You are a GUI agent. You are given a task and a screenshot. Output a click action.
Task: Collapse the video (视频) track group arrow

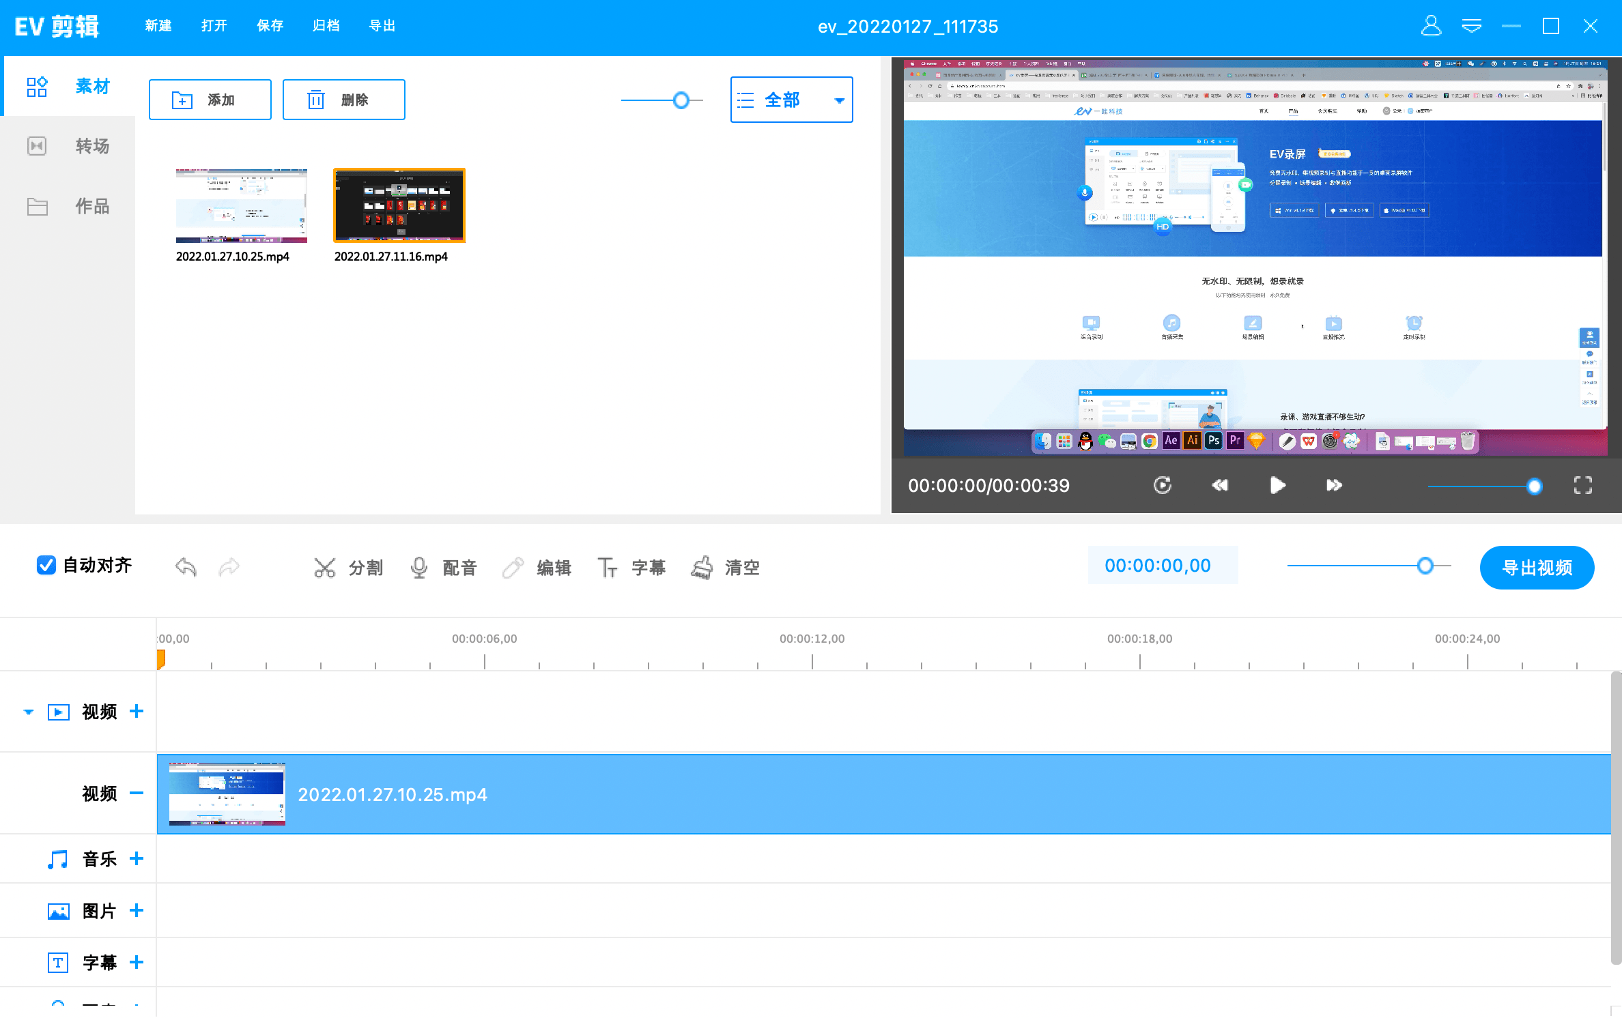point(29,712)
